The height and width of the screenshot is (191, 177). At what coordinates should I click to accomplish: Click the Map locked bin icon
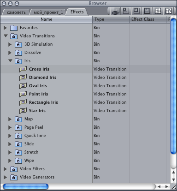[18, 119]
